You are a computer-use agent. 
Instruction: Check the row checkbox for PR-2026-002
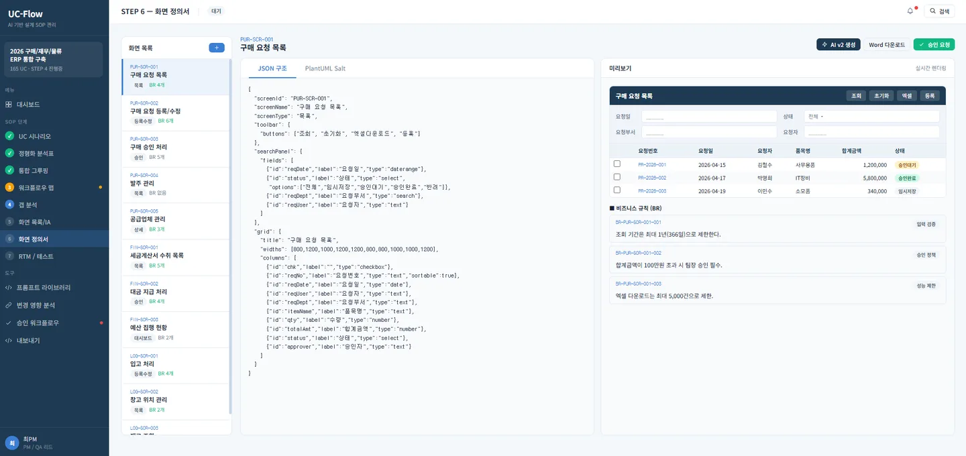617,178
